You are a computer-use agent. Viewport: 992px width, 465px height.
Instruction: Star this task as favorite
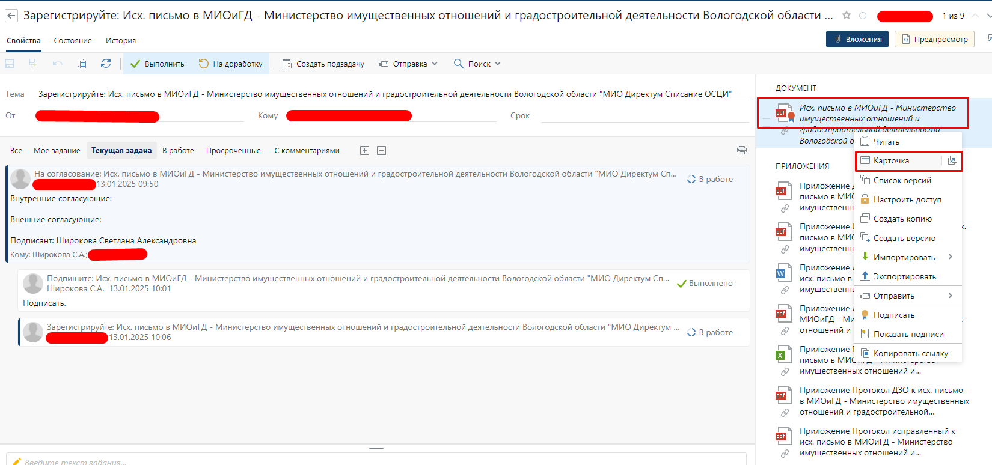[847, 16]
